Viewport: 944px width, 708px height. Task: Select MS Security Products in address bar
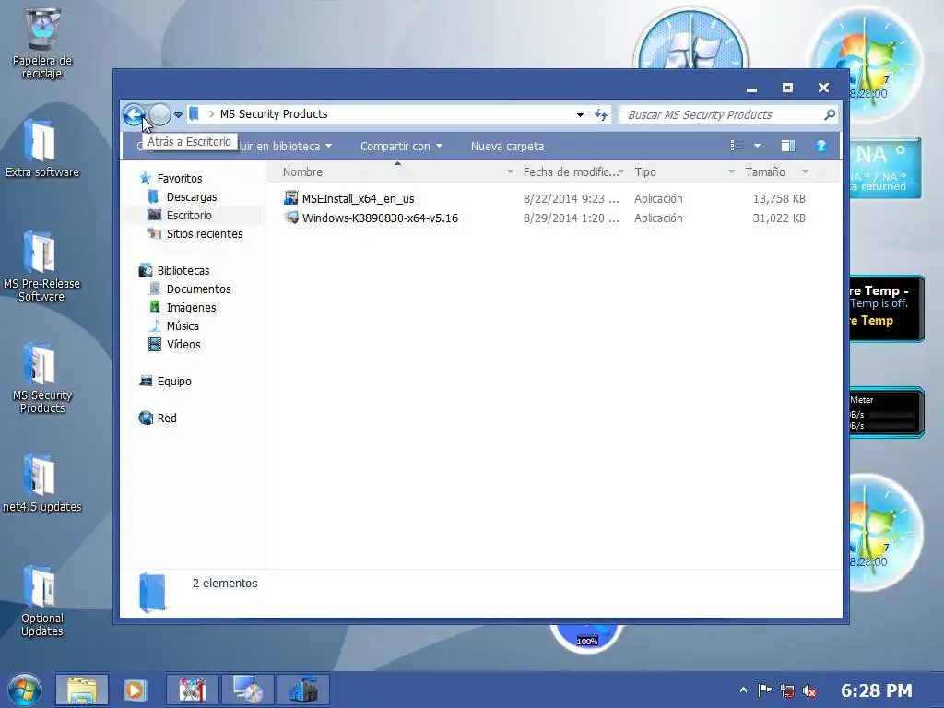273,113
